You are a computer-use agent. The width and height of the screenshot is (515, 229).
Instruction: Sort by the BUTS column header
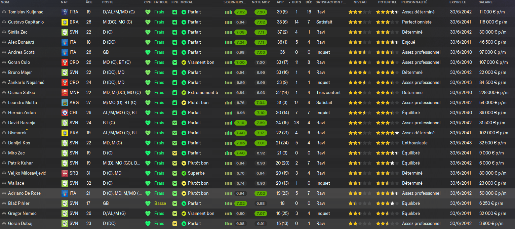296,2
